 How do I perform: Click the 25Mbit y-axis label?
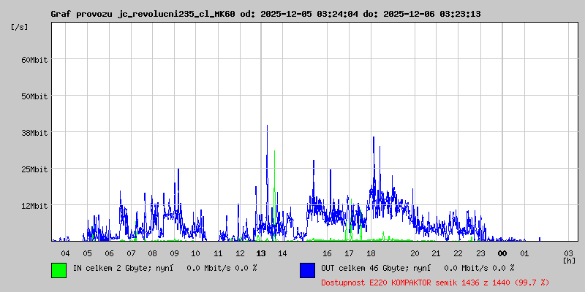pyautogui.click(x=34, y=169)
